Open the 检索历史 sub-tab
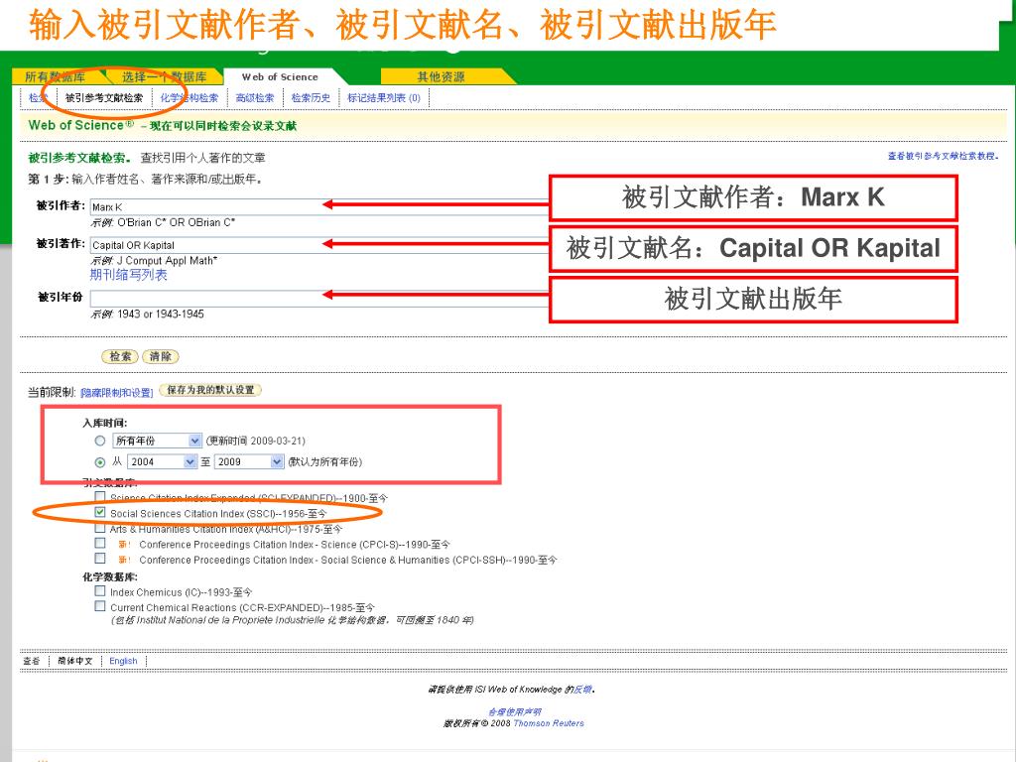 311,98
